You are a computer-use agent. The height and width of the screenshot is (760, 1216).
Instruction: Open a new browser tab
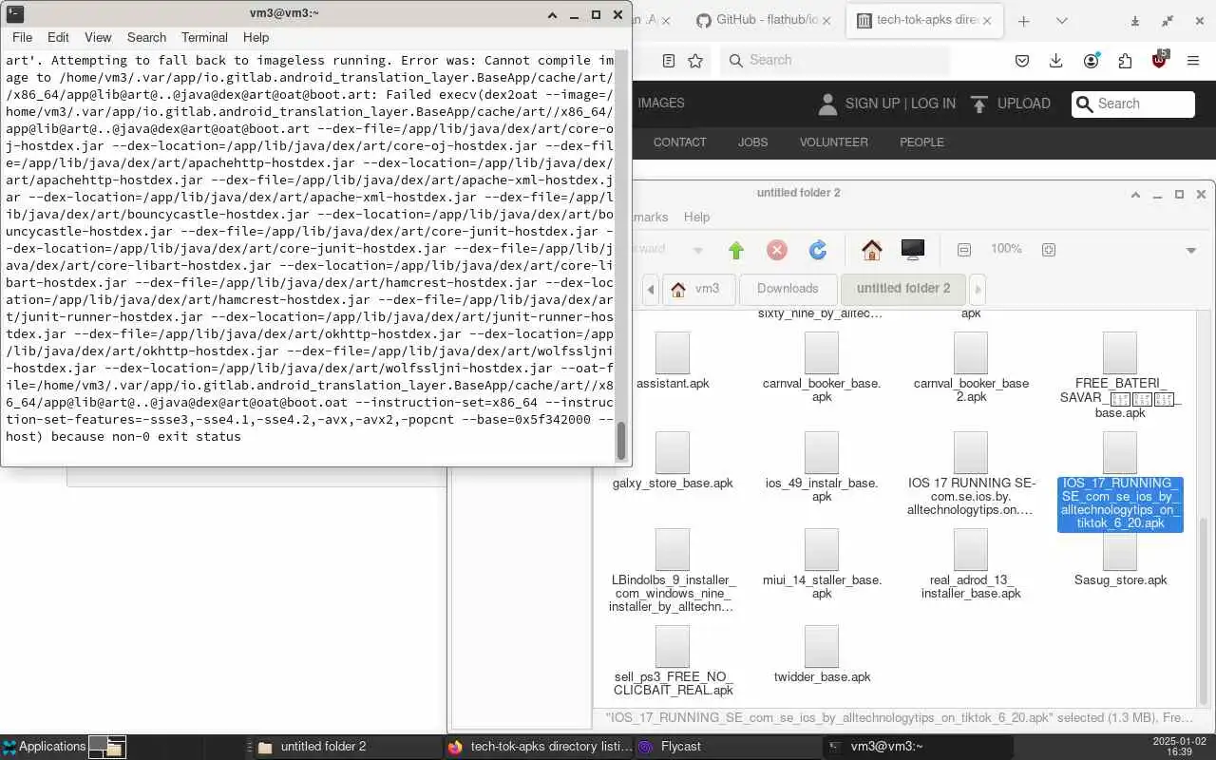point(1023,20)
